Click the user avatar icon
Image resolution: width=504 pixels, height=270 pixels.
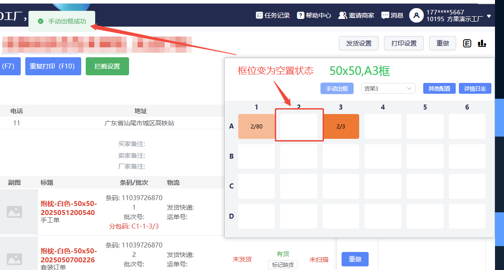pos(416,15)
